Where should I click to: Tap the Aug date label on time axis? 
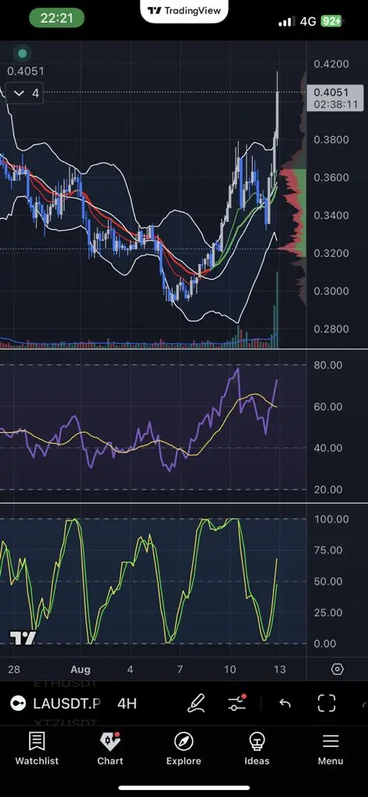80,669
